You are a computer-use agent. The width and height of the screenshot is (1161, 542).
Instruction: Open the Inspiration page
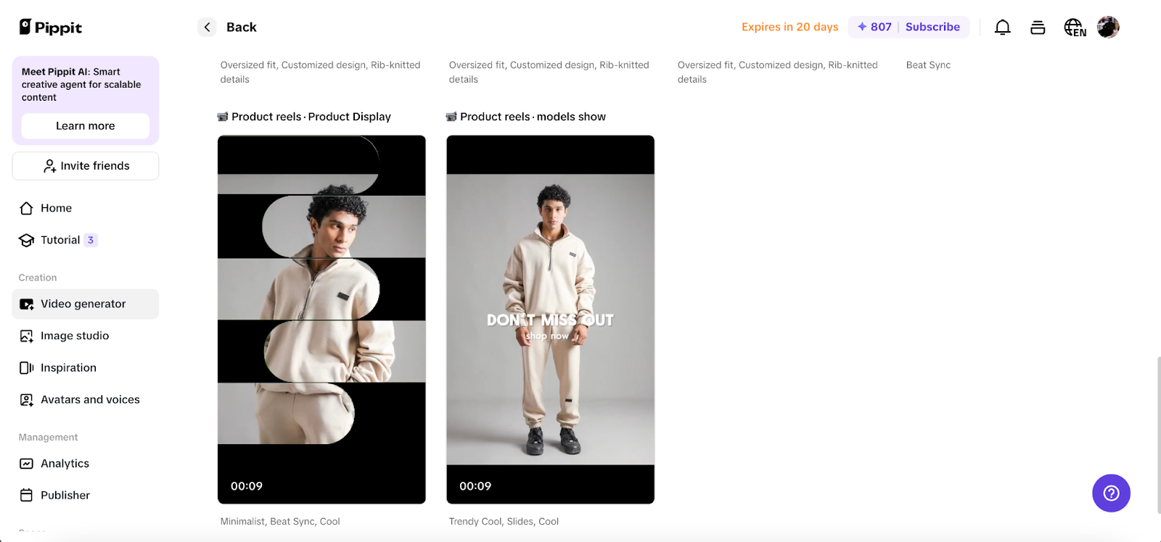click(x=68, y=368)
